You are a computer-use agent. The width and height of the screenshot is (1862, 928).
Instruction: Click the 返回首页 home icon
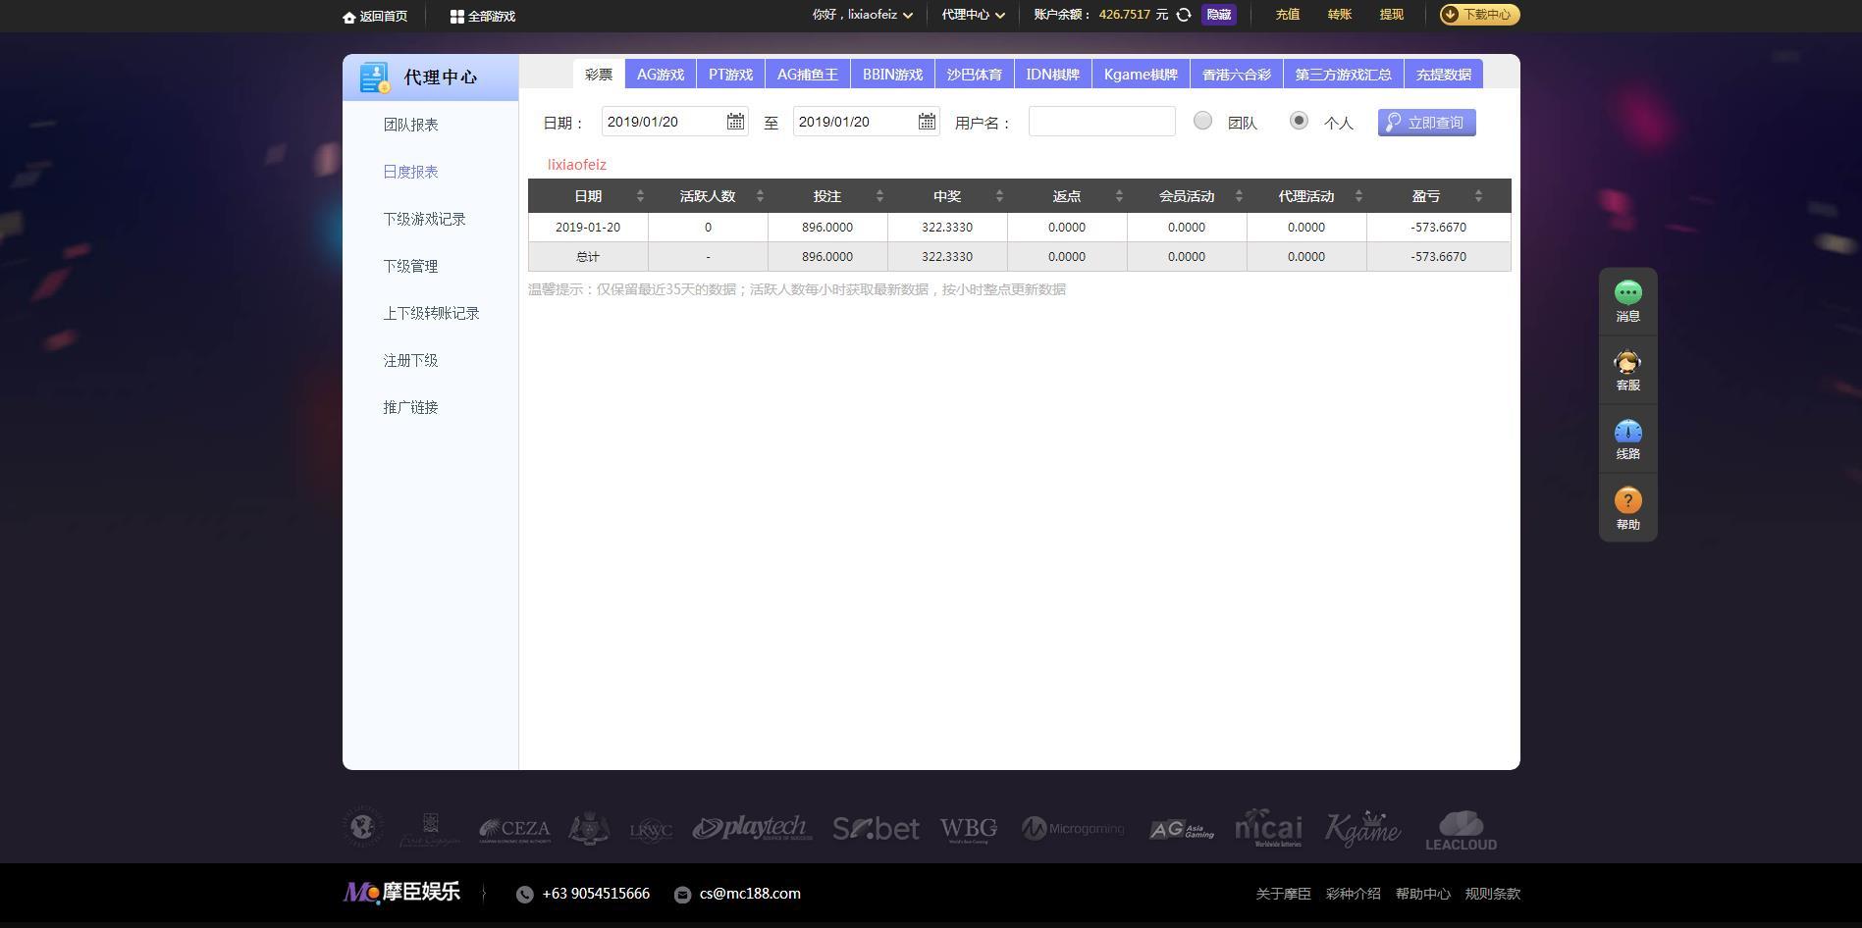[348, 16]
